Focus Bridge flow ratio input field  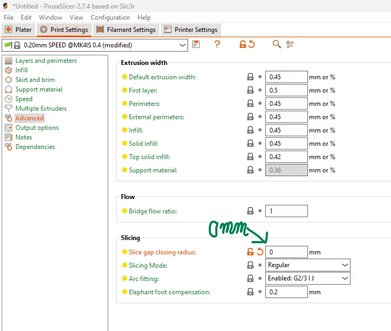pyautogui.click(x=286, y=211)
